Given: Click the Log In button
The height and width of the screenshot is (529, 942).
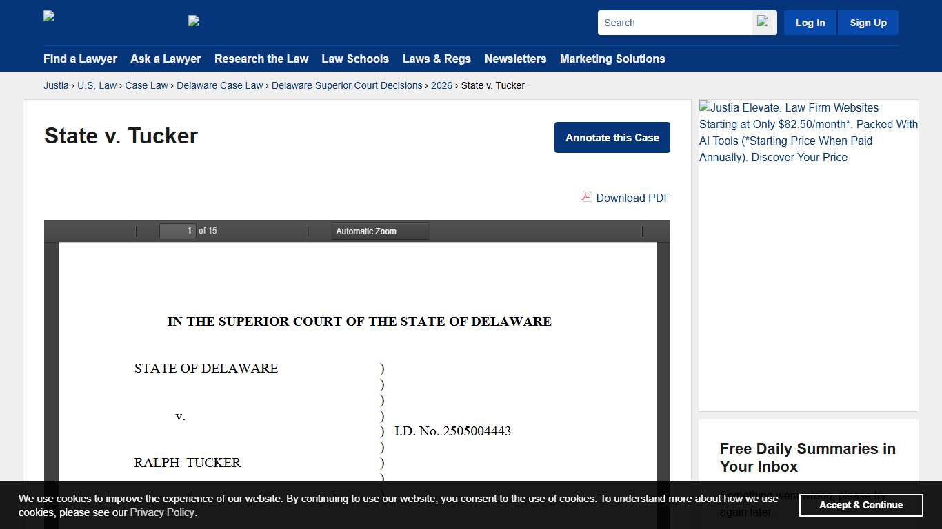Looking at the screenshot, I should (x=810, y=22).
